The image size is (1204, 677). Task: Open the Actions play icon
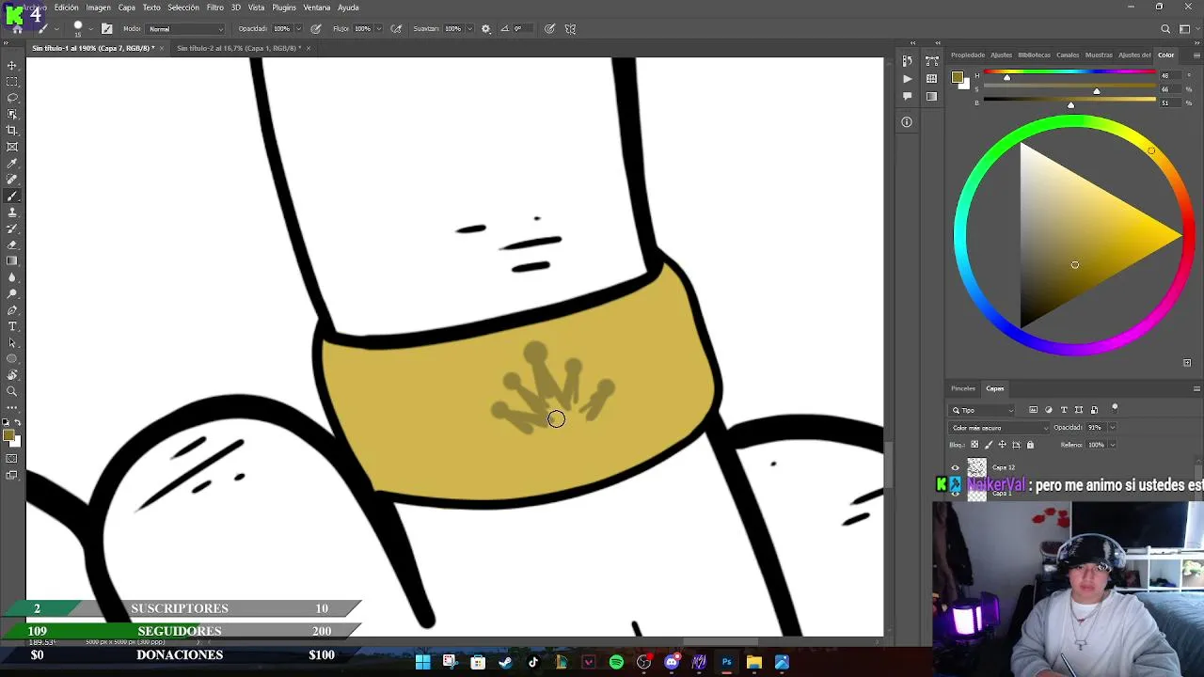click(x=907, y=79)
